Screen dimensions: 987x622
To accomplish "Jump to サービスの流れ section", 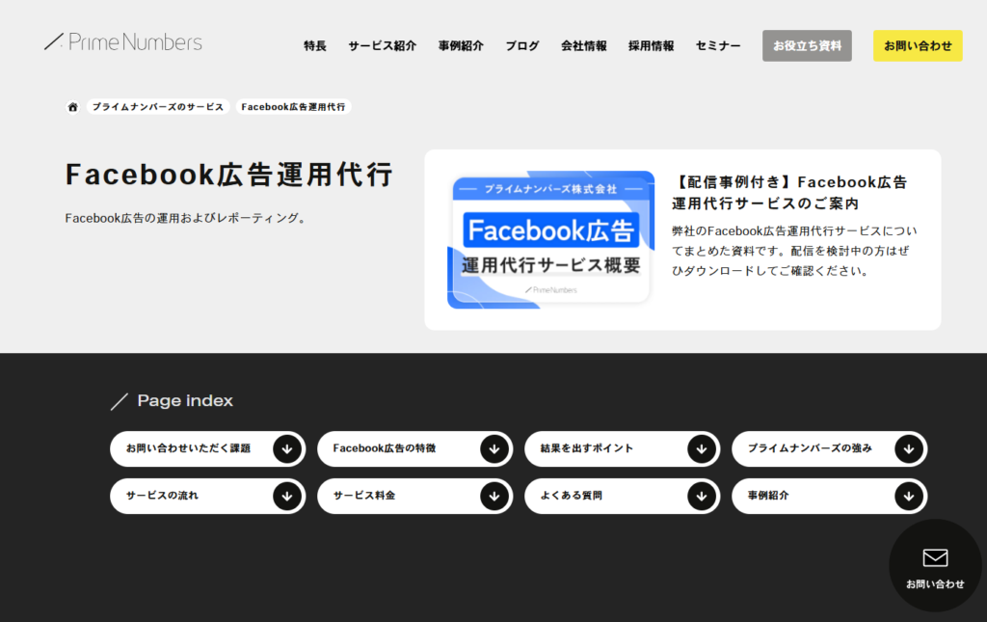I will click(x=208, y=496).
